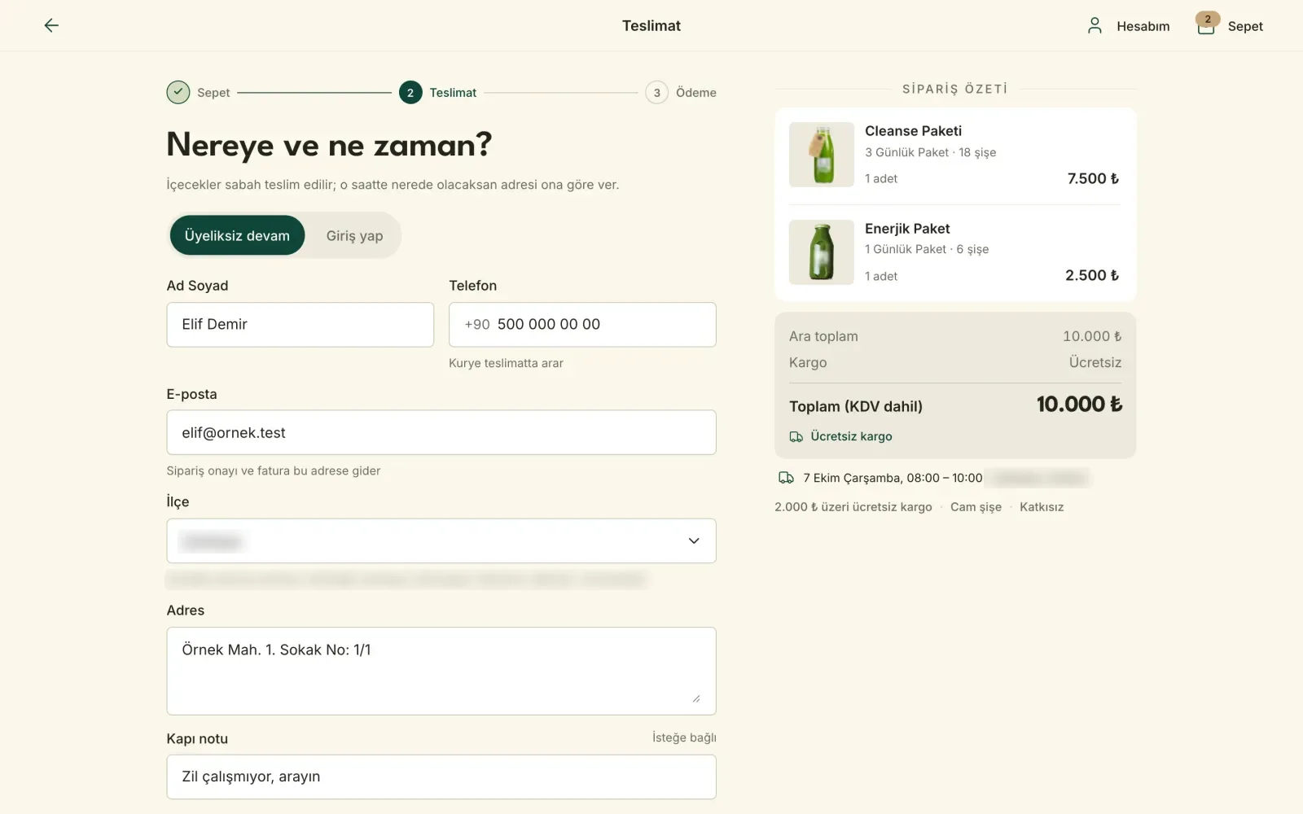
Task: Click the step 3 Ödeme circle
Action: [x=657, y=93]
